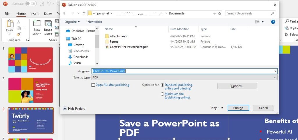Expand the address bar path dropdown
Image resolution: width=298 pixels, height=140 pixels.
[x=214, y=13]
